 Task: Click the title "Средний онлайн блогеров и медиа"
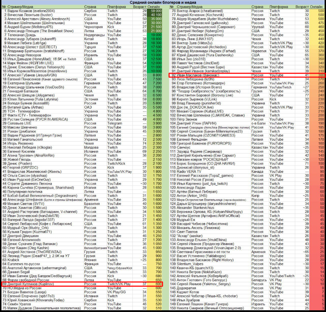[x=163, y=2]
